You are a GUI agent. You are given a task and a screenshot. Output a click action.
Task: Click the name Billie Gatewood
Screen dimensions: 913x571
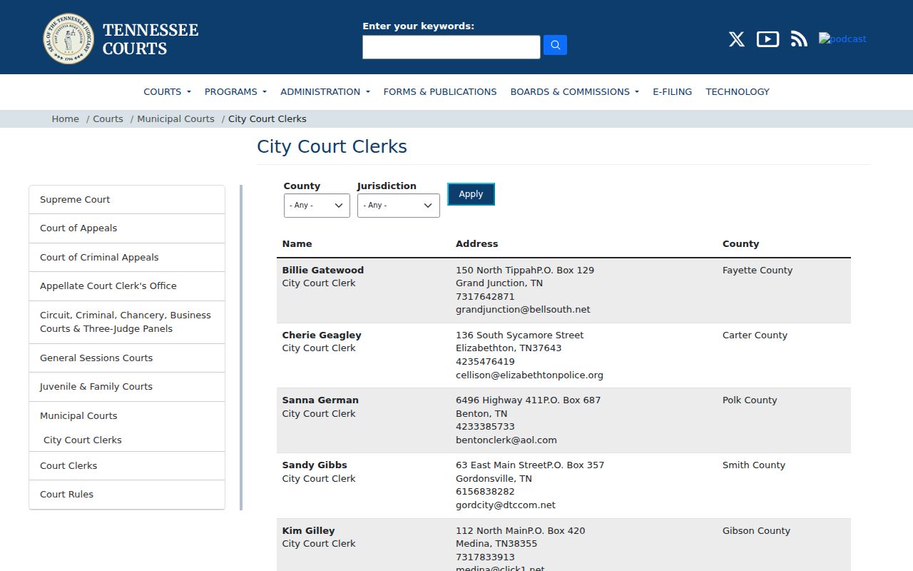[x=322, y=271]
